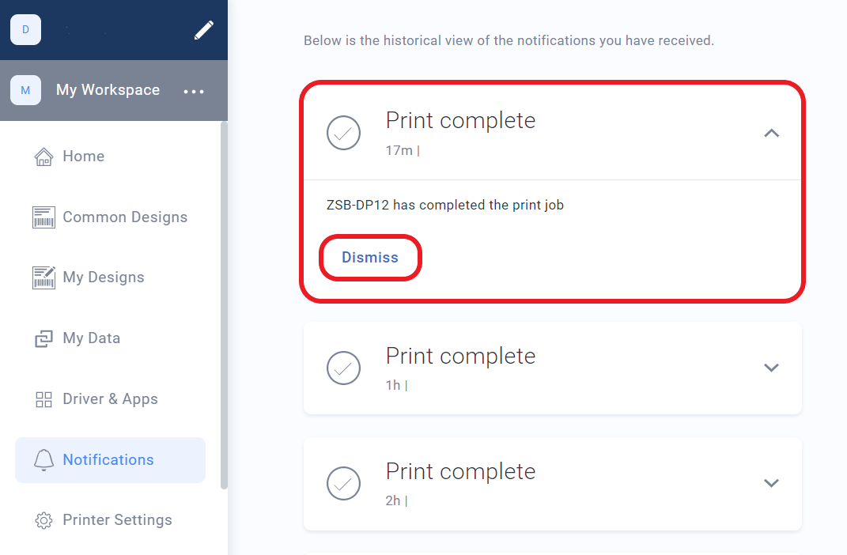
Task: Expand the 2h Print complete notification
Action: (x=771, y=483)
